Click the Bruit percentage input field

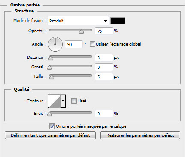coord(104,114)
